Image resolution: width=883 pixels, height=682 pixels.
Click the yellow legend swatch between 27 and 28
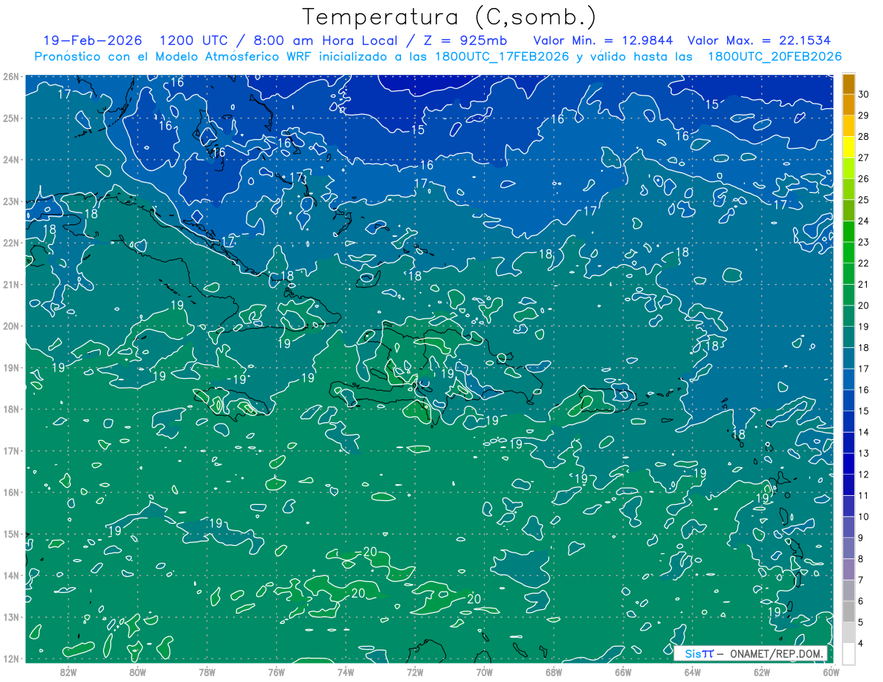pos(848,147)
